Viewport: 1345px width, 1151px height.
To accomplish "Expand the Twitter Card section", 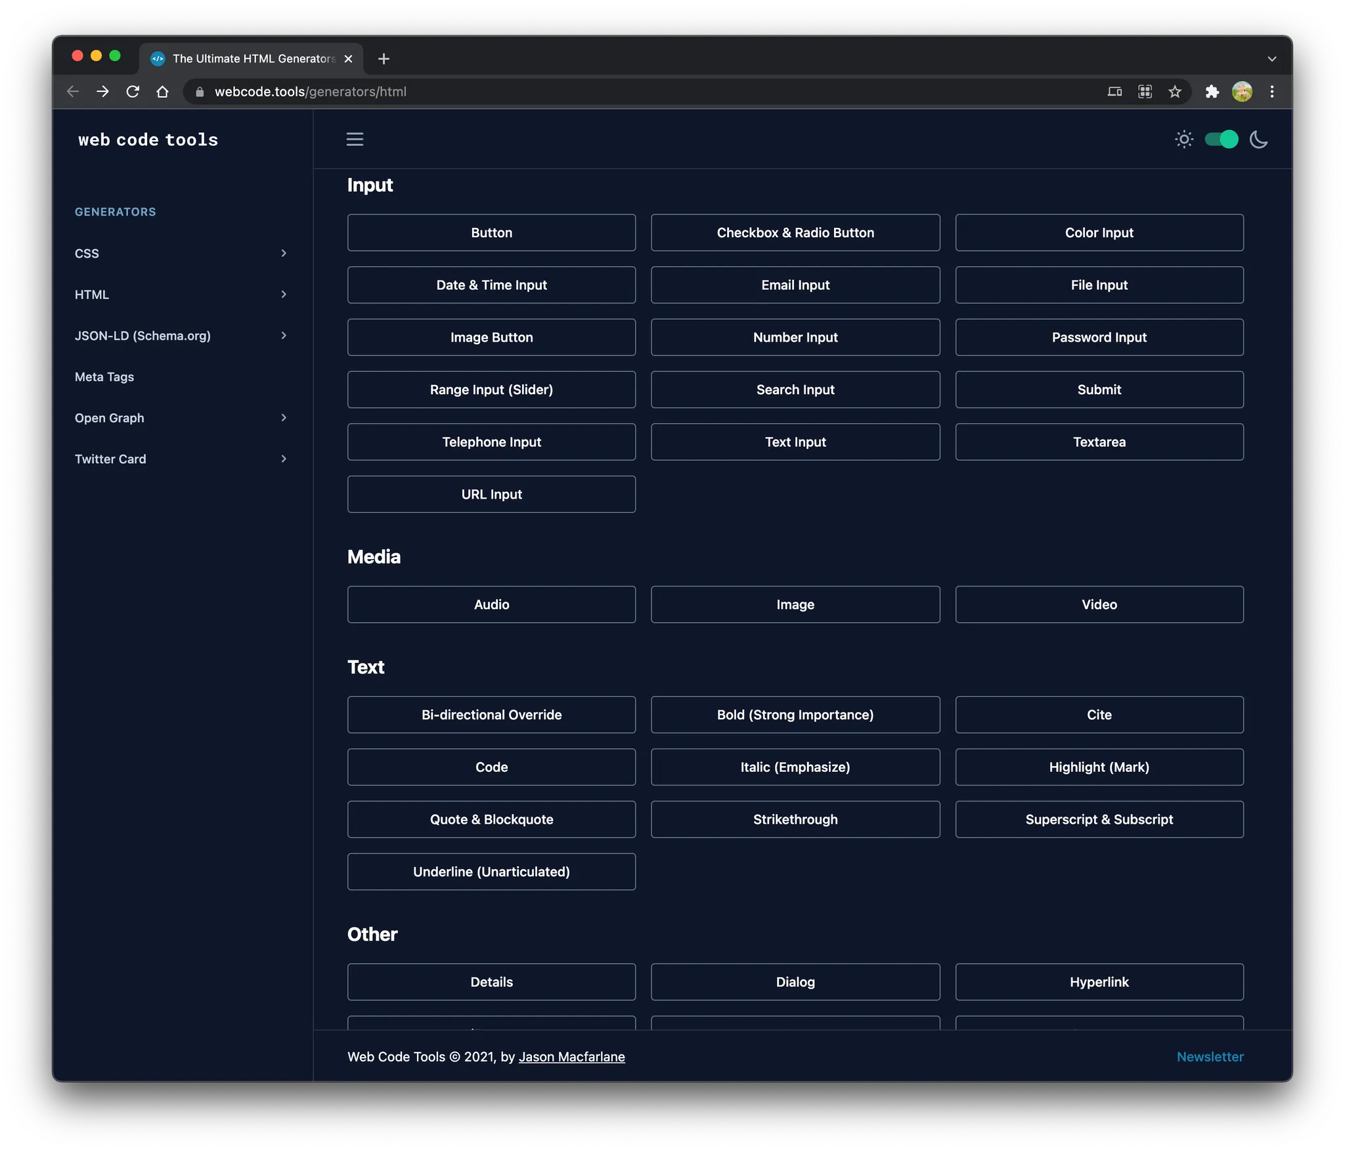I will coord(181,459).
